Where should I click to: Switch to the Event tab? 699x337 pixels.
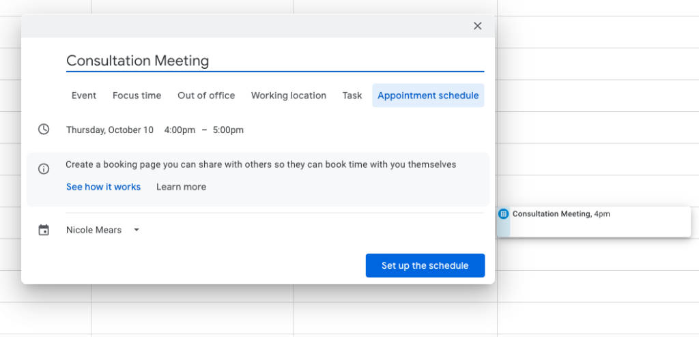pyautogui.click(x=84, y=96)
